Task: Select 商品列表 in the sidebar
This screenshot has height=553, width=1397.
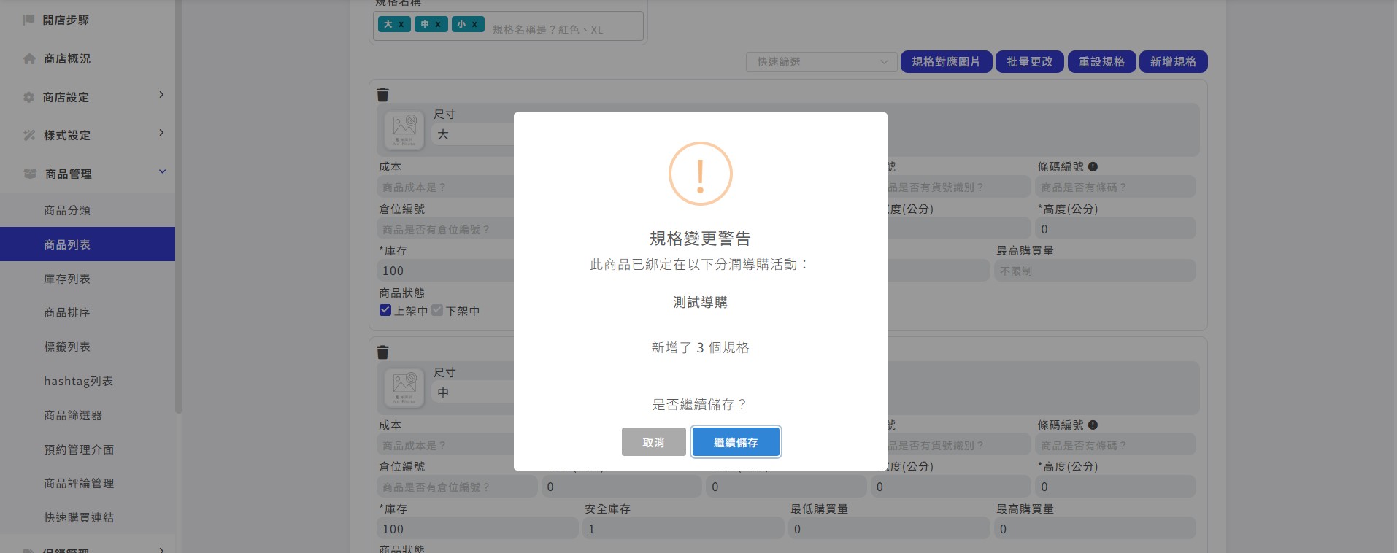Action: (x=88, y=244)
